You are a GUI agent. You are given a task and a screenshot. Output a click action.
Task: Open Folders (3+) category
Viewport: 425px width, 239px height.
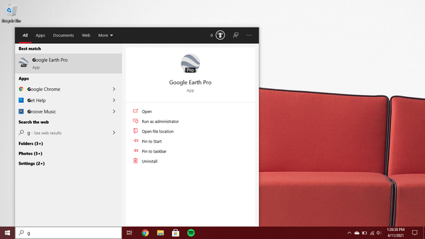coord(31,143)
